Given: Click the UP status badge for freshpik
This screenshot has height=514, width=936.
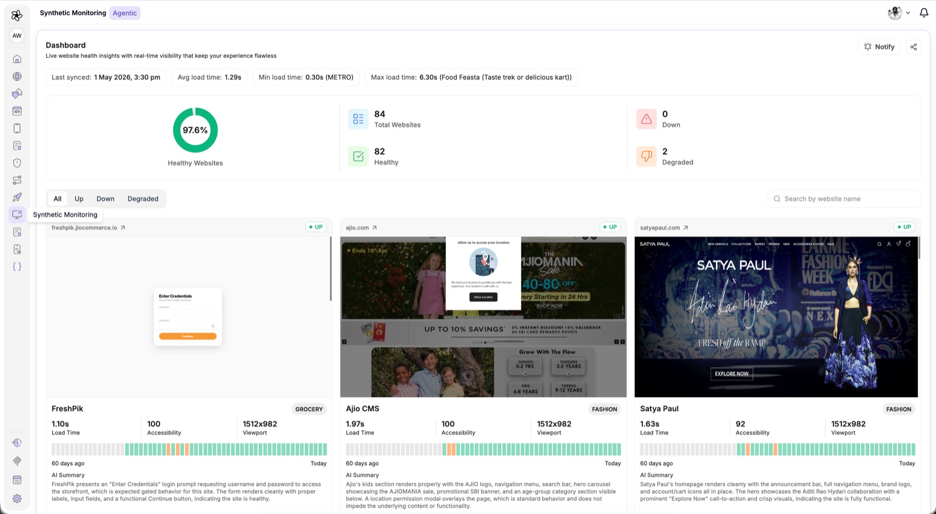Looking at the screenshot, I should (x=316, y=227).
